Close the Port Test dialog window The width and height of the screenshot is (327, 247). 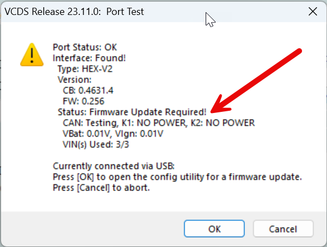pyautogui.click(x=313, y=12)
